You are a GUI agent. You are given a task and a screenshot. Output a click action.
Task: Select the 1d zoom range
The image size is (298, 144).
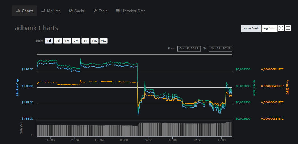49,41
